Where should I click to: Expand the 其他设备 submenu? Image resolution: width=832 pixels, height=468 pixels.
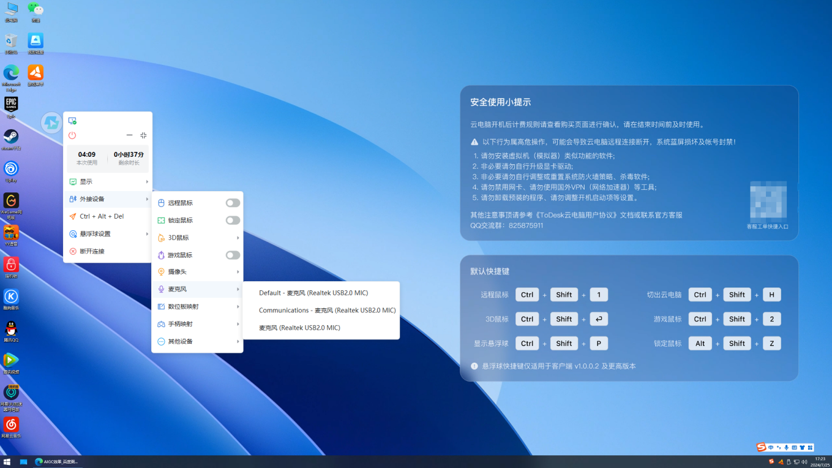(197, 341)
